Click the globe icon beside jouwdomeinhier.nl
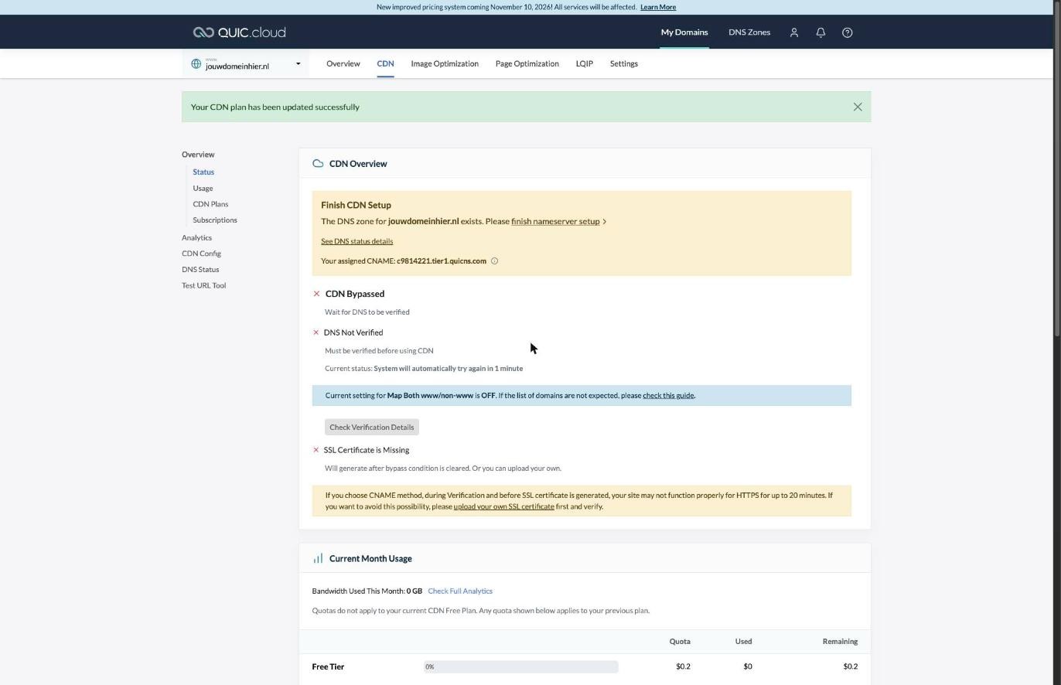The width and height of the screenshot is (1061, 685). pos(196,64)
